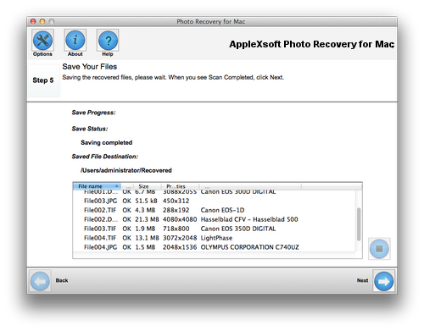Proceed with the Next right arrow button
This screenshot has width=424, height=331.
point(383,281)
